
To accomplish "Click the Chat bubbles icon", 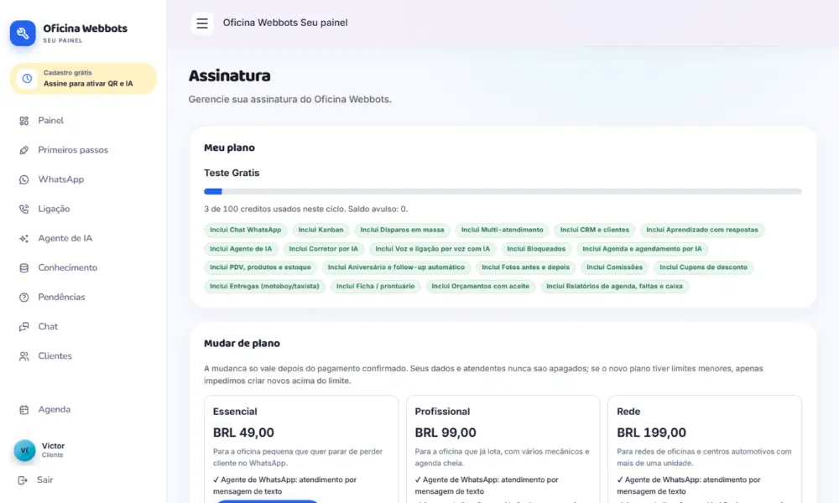I will (24, 327).
